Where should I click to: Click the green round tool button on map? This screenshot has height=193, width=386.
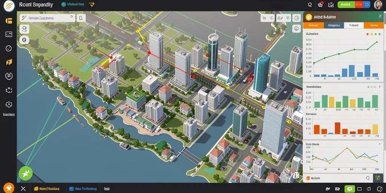pyautogui.click(x=26, y=173)
